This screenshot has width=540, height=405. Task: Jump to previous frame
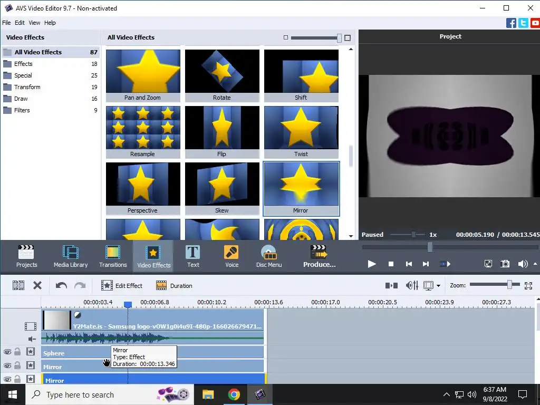tap(409, 264)
